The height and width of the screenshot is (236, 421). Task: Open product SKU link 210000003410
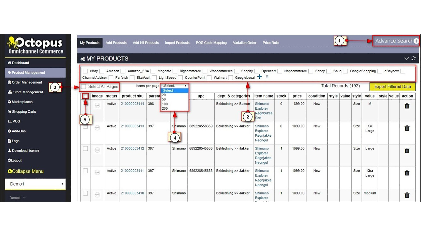(132, 193)
